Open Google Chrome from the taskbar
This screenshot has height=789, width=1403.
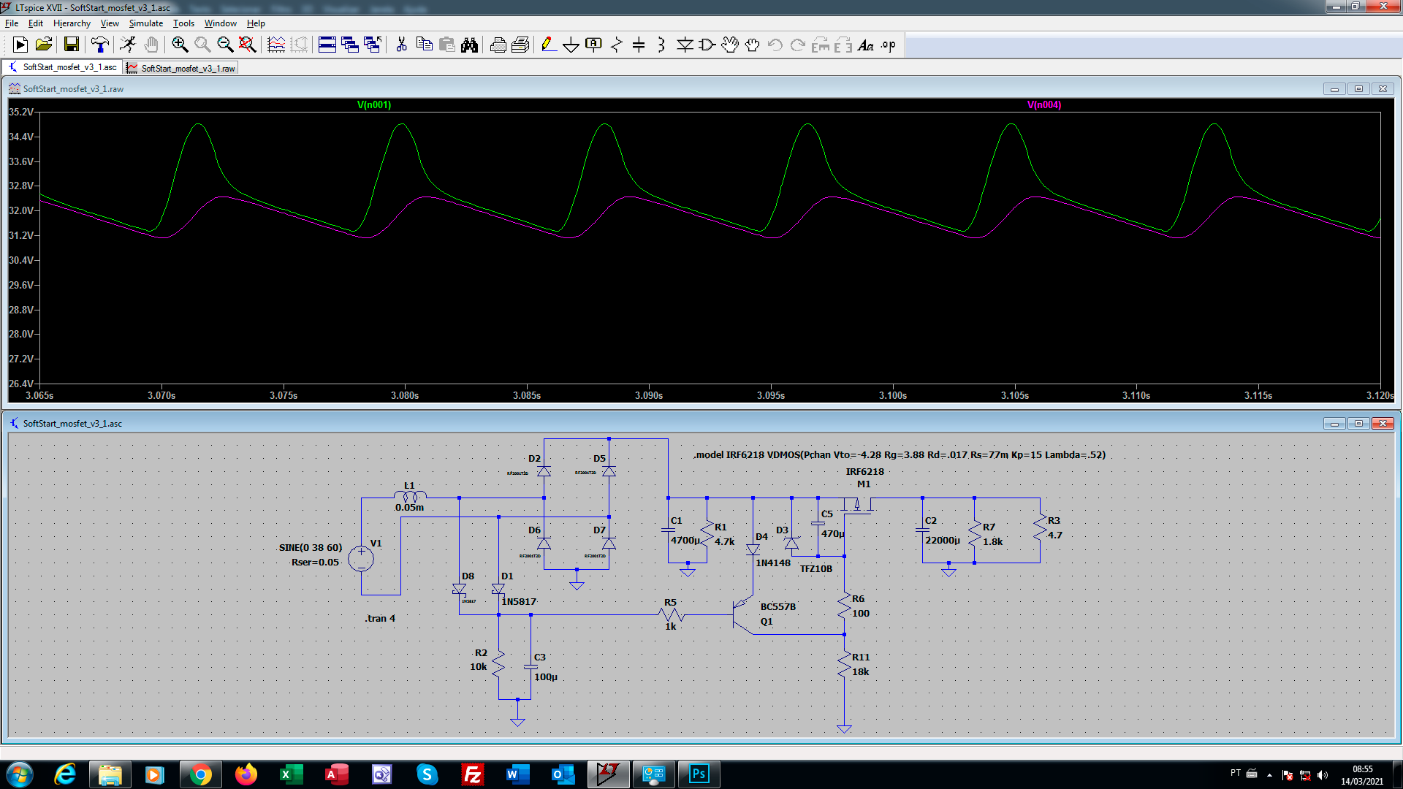200,774
